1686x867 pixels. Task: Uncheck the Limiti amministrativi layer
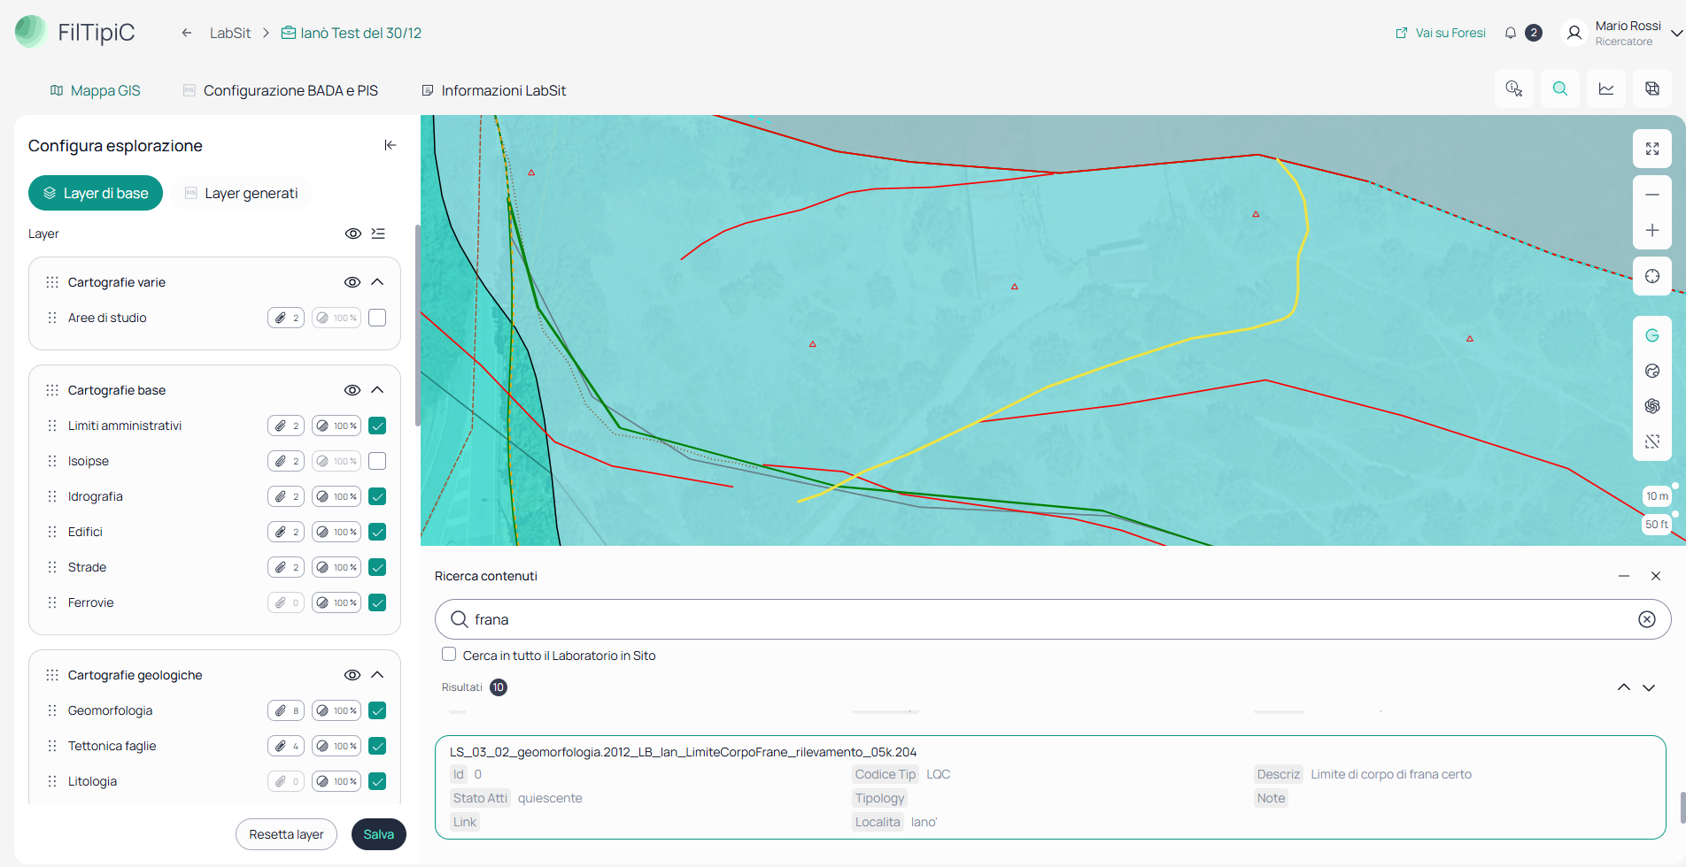(377, 426)
